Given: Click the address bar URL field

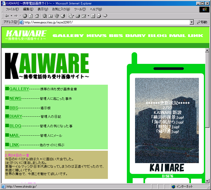Looking at the screenshot, I should 106,22.
